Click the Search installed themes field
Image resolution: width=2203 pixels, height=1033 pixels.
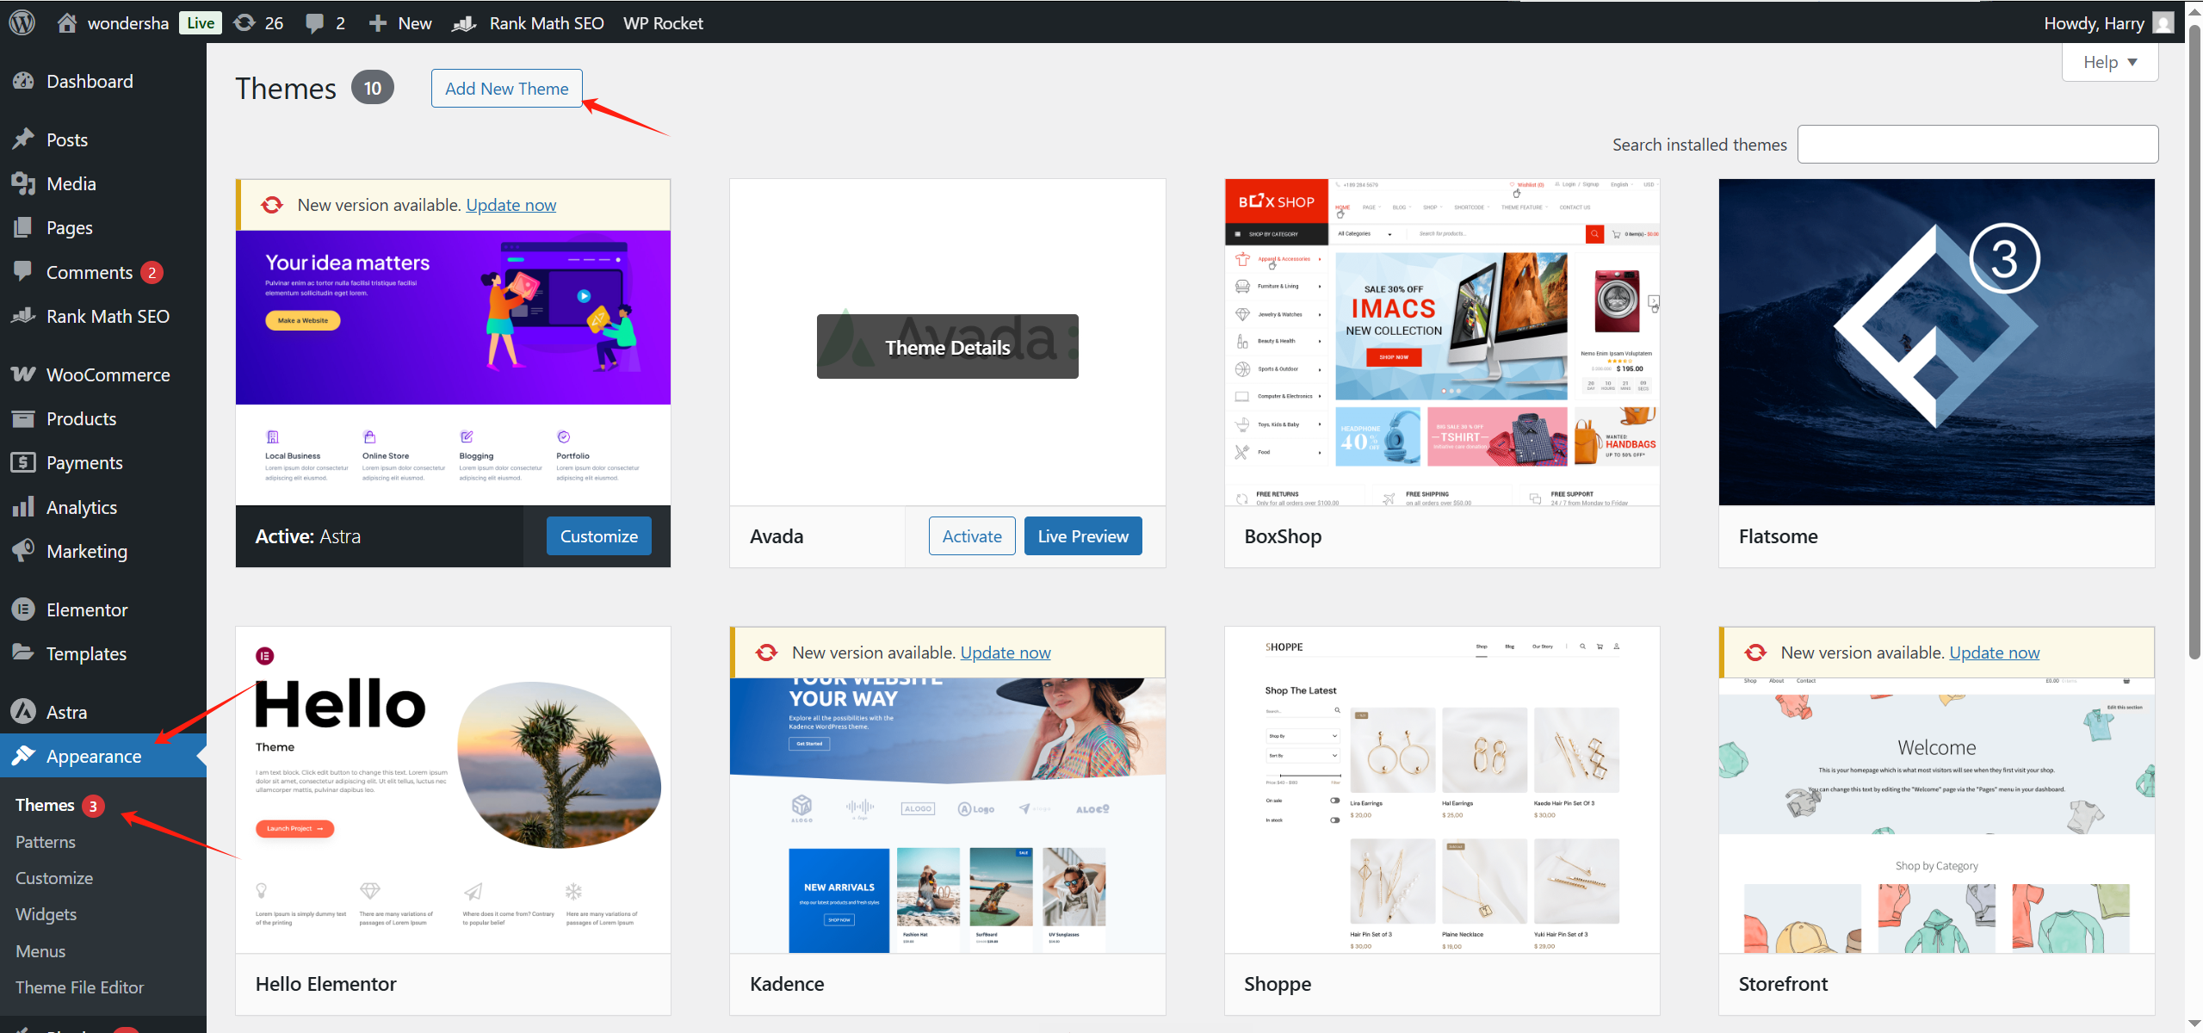click(1977, 144)
